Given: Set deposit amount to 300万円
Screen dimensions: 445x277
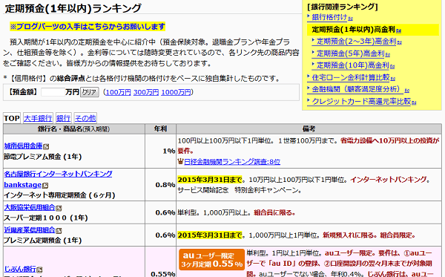Looking at the screenshot, I should [x=146, y=92].
